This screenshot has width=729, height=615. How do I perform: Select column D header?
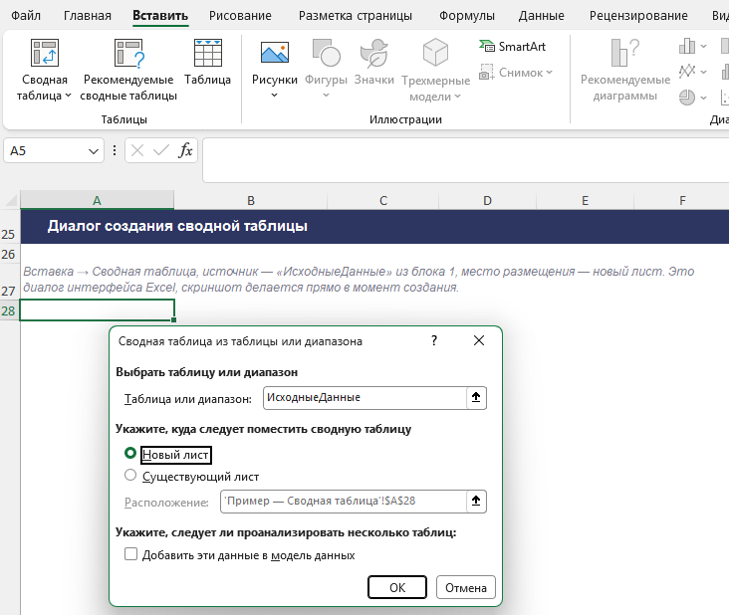click(x=487, y=200)
